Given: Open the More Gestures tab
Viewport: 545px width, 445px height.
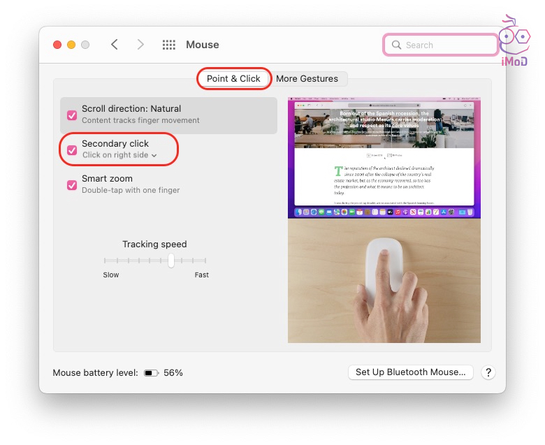Looking at the screenshot, I should (307, 79).
